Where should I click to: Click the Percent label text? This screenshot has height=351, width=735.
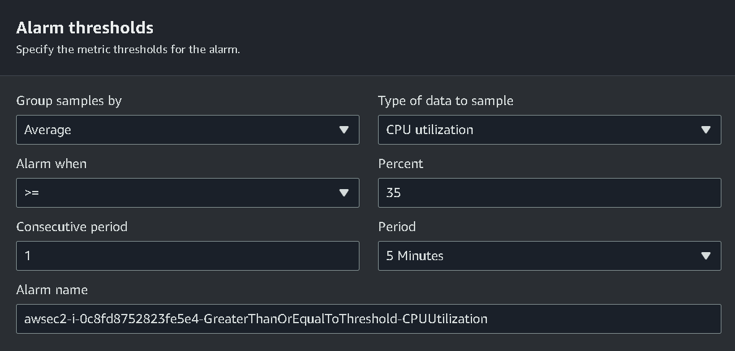400,164
